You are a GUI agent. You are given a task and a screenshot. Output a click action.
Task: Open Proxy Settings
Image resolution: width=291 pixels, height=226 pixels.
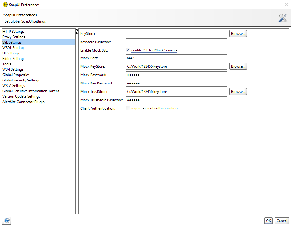tap(14, 37)
